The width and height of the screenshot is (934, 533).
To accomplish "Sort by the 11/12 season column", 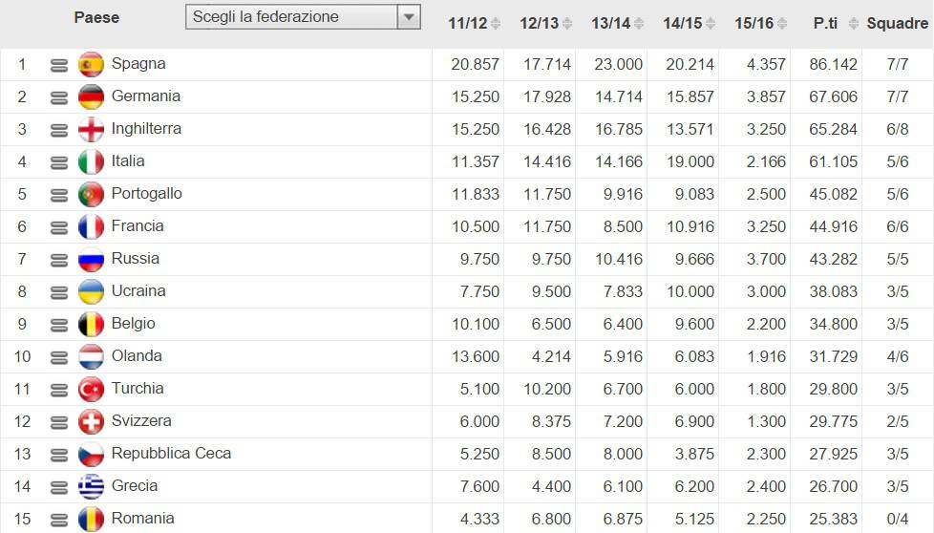I will tap(475, 24).
